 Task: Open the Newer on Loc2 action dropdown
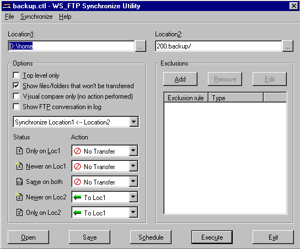coord(133,197)
